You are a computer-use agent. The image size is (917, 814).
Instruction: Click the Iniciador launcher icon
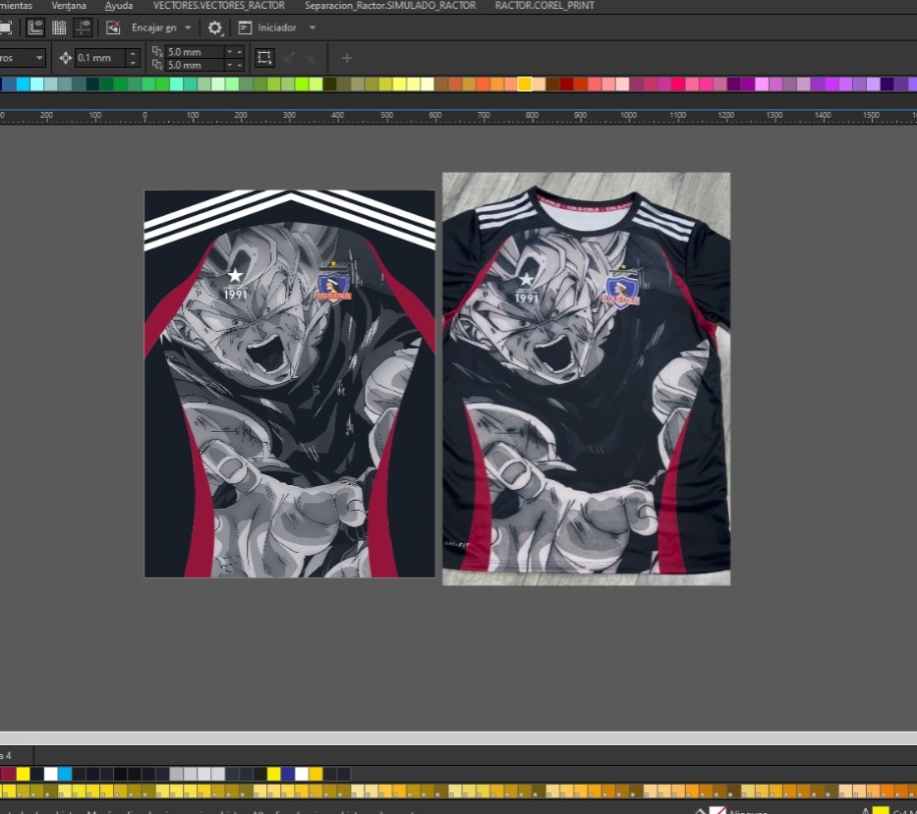(245, 27)
